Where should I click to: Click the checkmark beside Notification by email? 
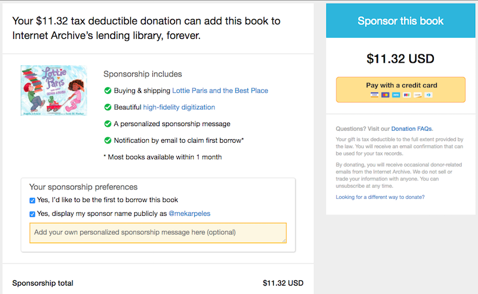point(108,140)
